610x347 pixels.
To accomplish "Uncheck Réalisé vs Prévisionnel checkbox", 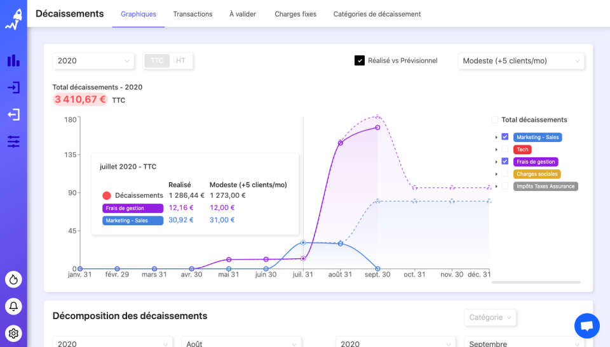I will (359, 61).
